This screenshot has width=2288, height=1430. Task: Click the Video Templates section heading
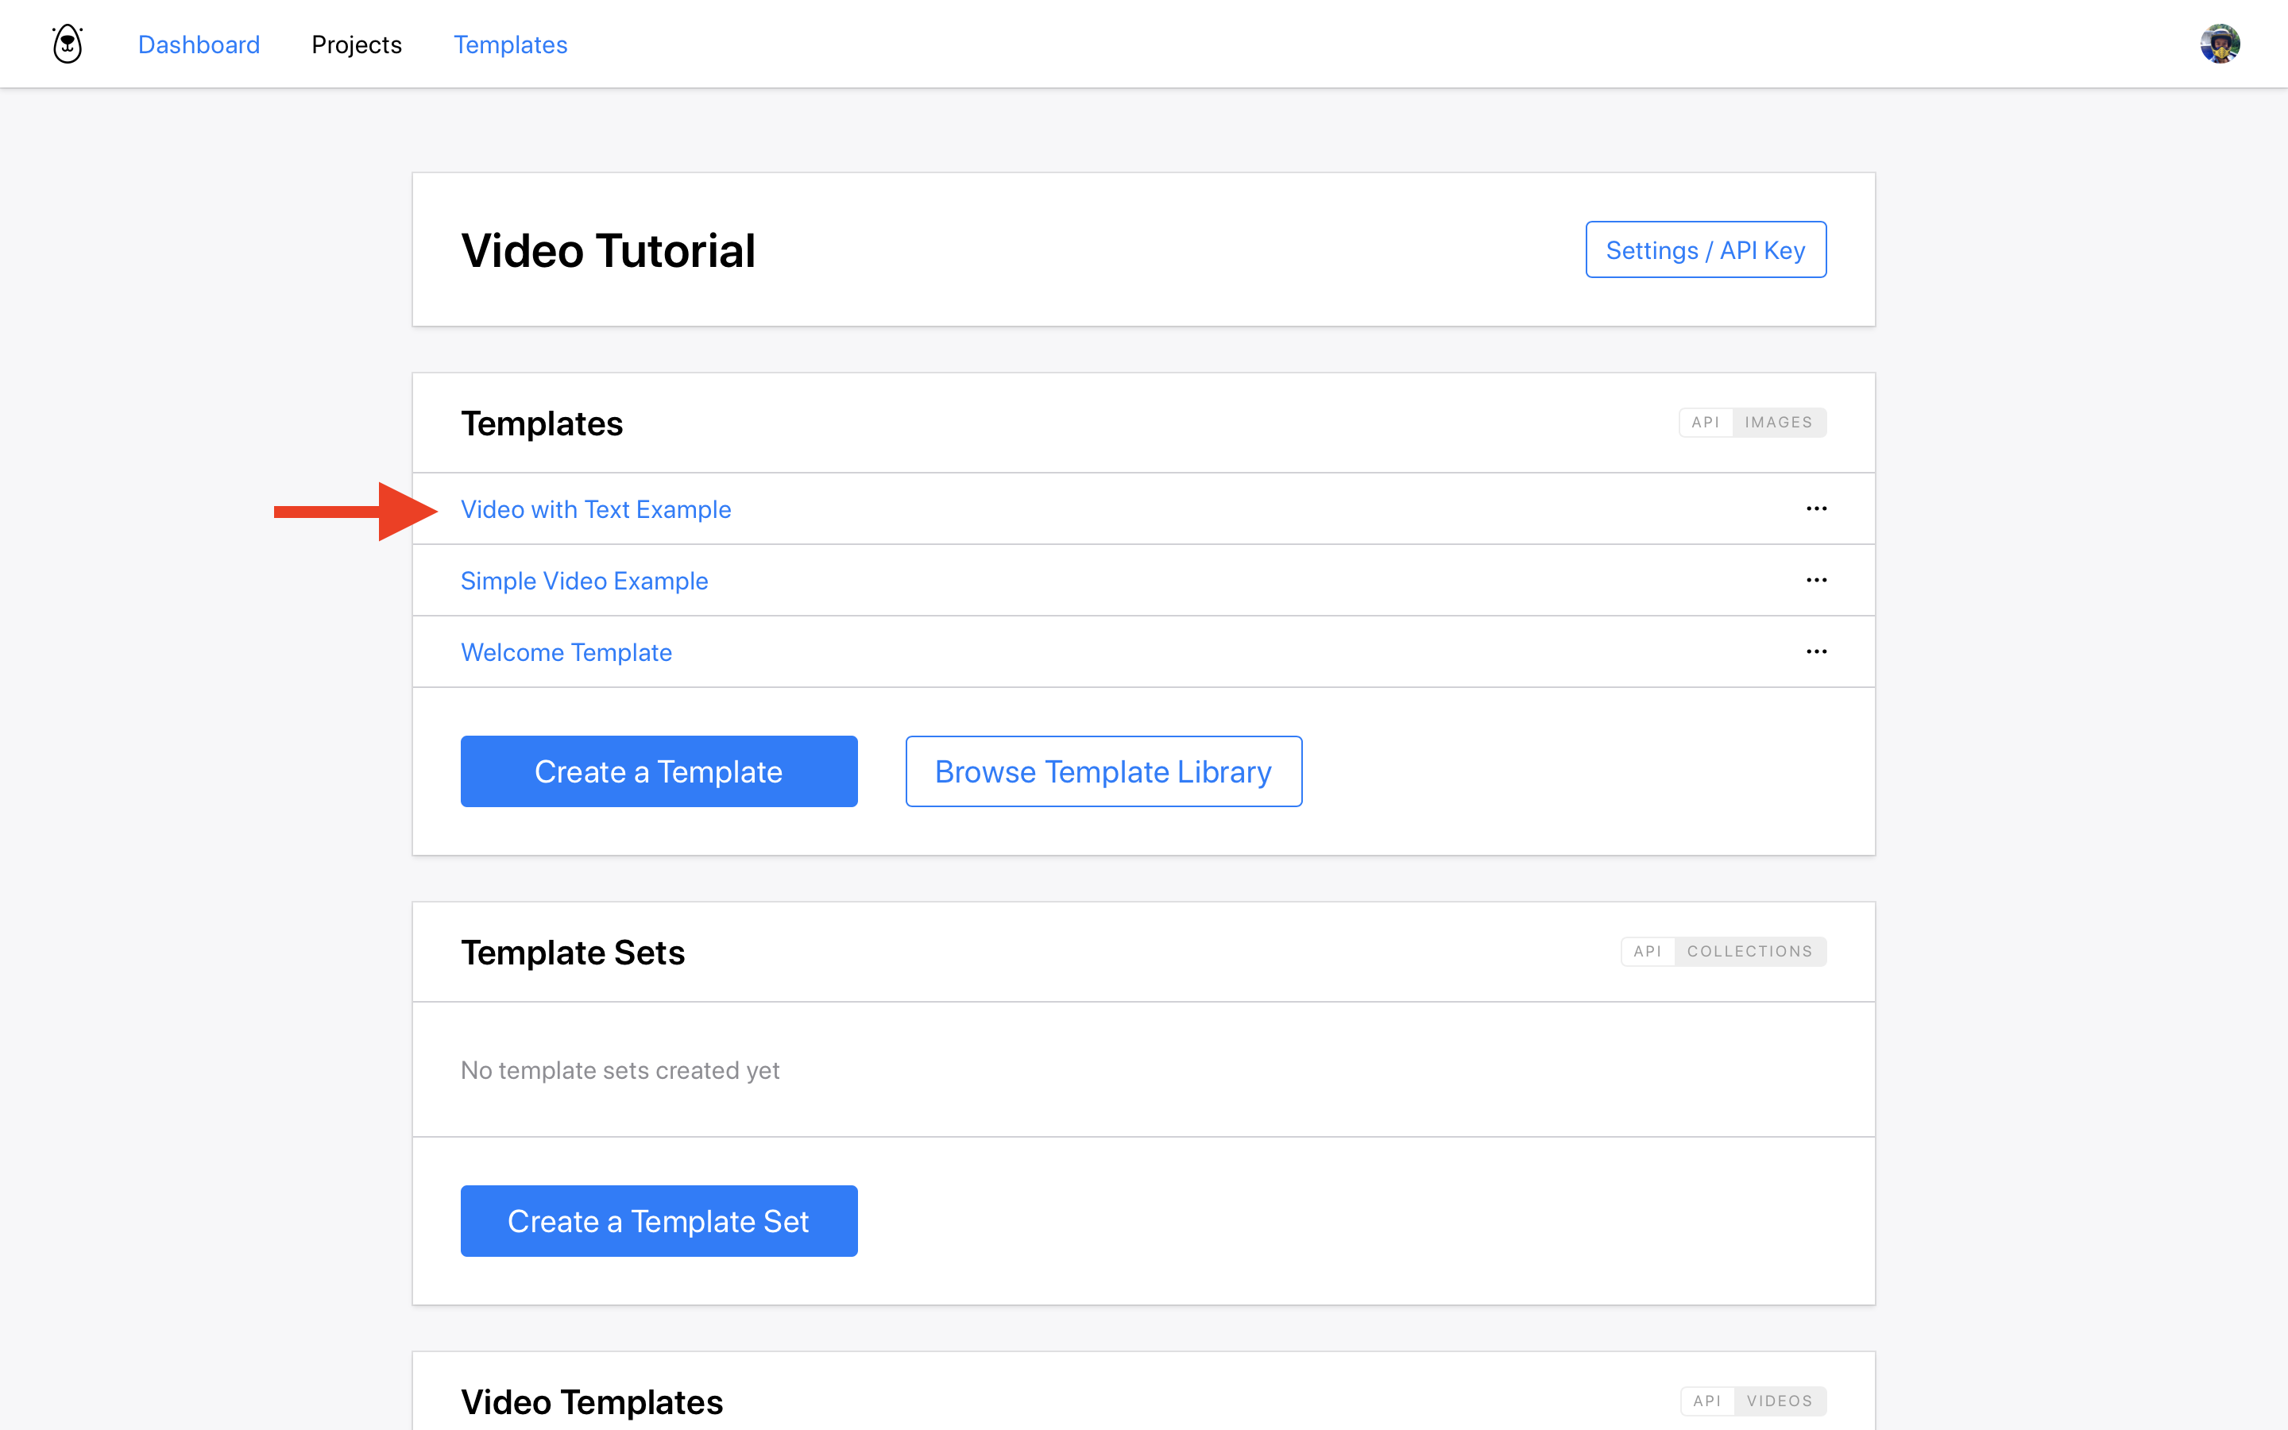[591, 1401]
